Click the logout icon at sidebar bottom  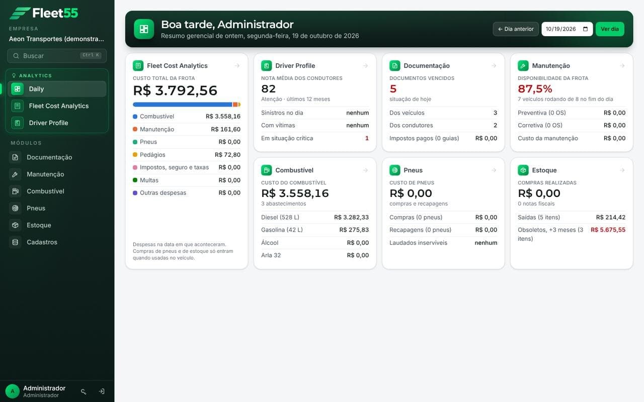pyautogui.click(x=102, y=391)
